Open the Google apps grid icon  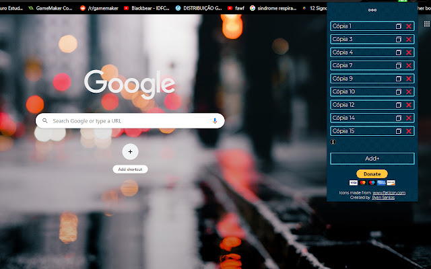426,24
